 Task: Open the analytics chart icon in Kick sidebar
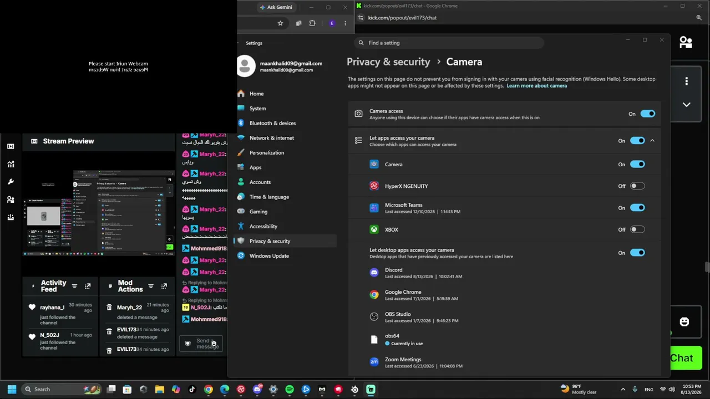pos(11,164)
